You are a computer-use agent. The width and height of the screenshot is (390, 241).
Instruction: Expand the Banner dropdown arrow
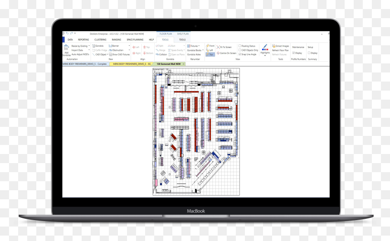(129, 46)
